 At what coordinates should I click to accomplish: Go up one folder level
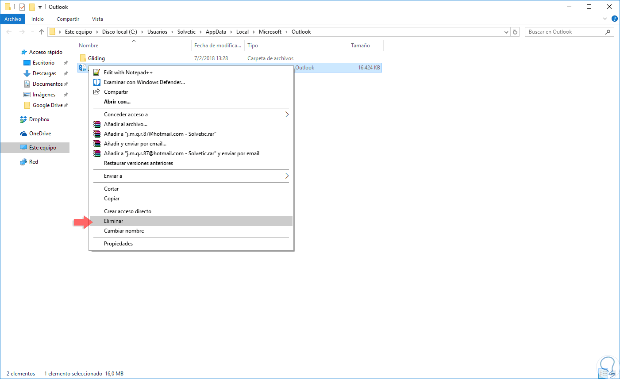tap(42, 32)
